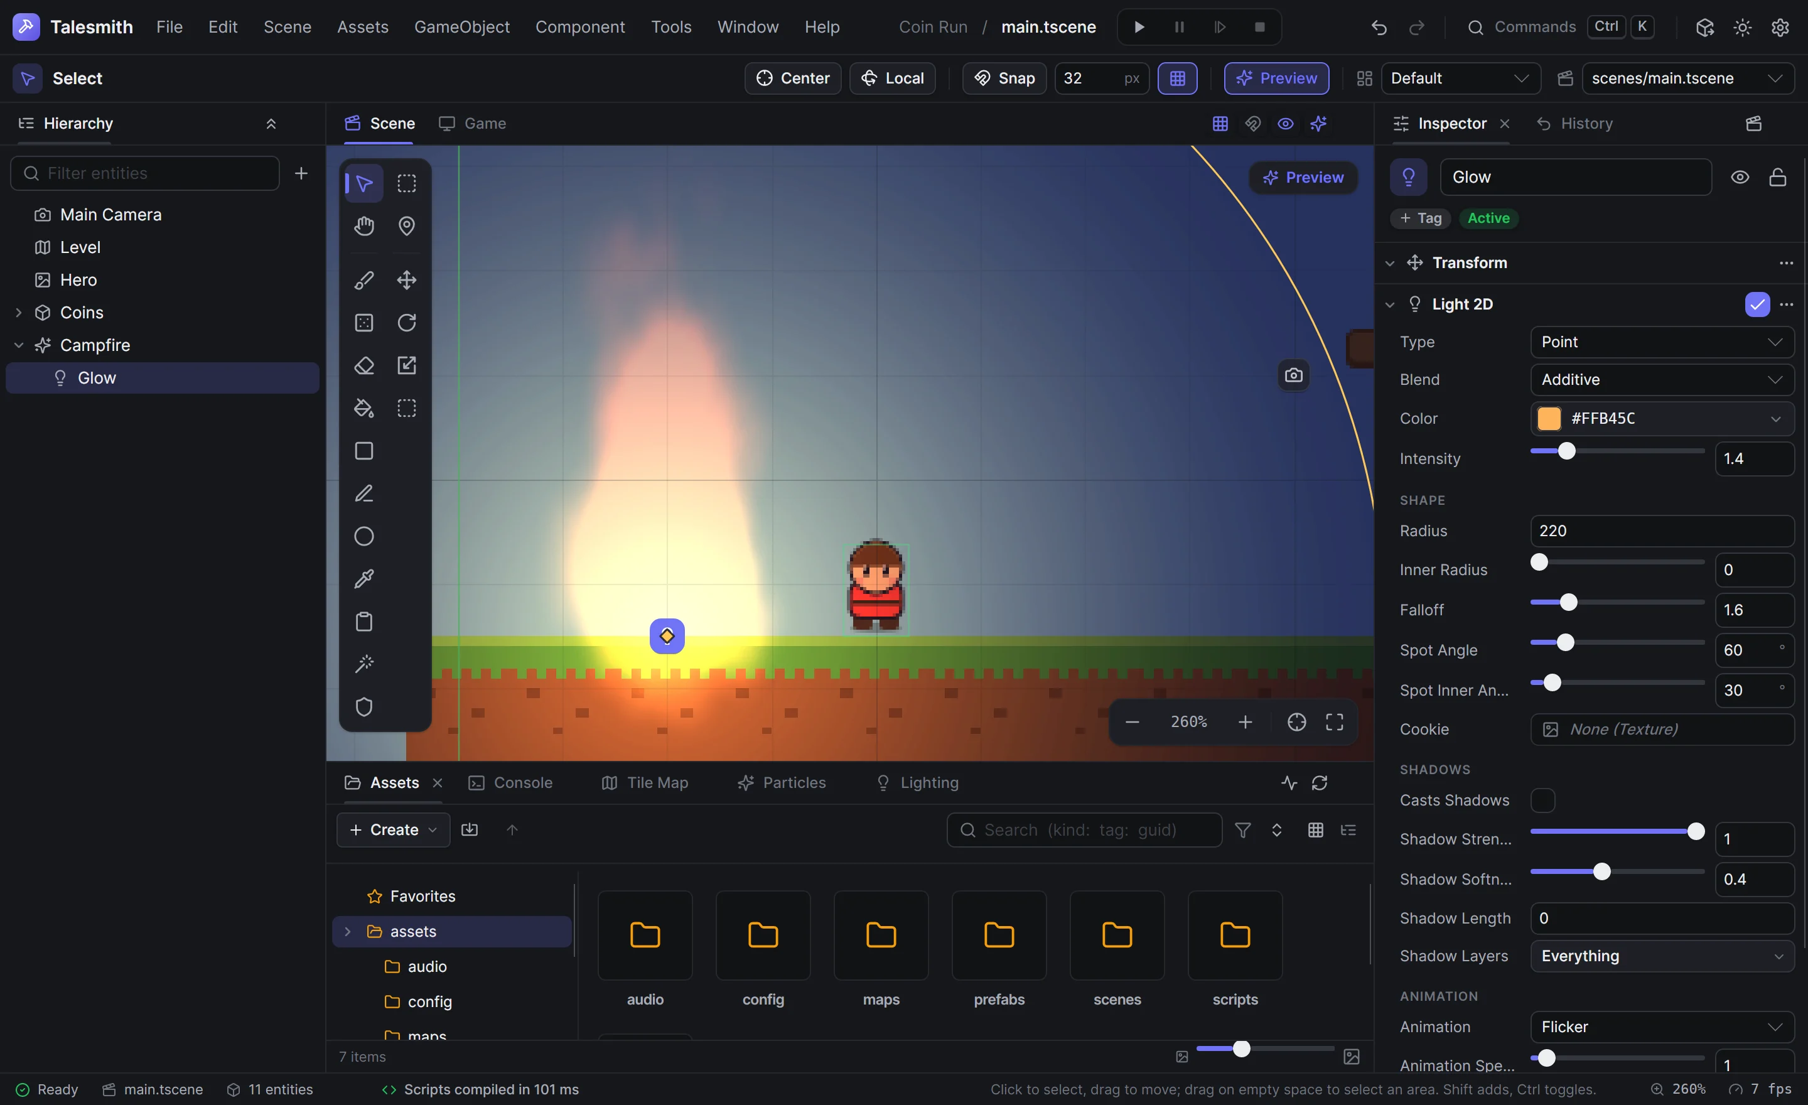Open the Console tab

(511, 783)
